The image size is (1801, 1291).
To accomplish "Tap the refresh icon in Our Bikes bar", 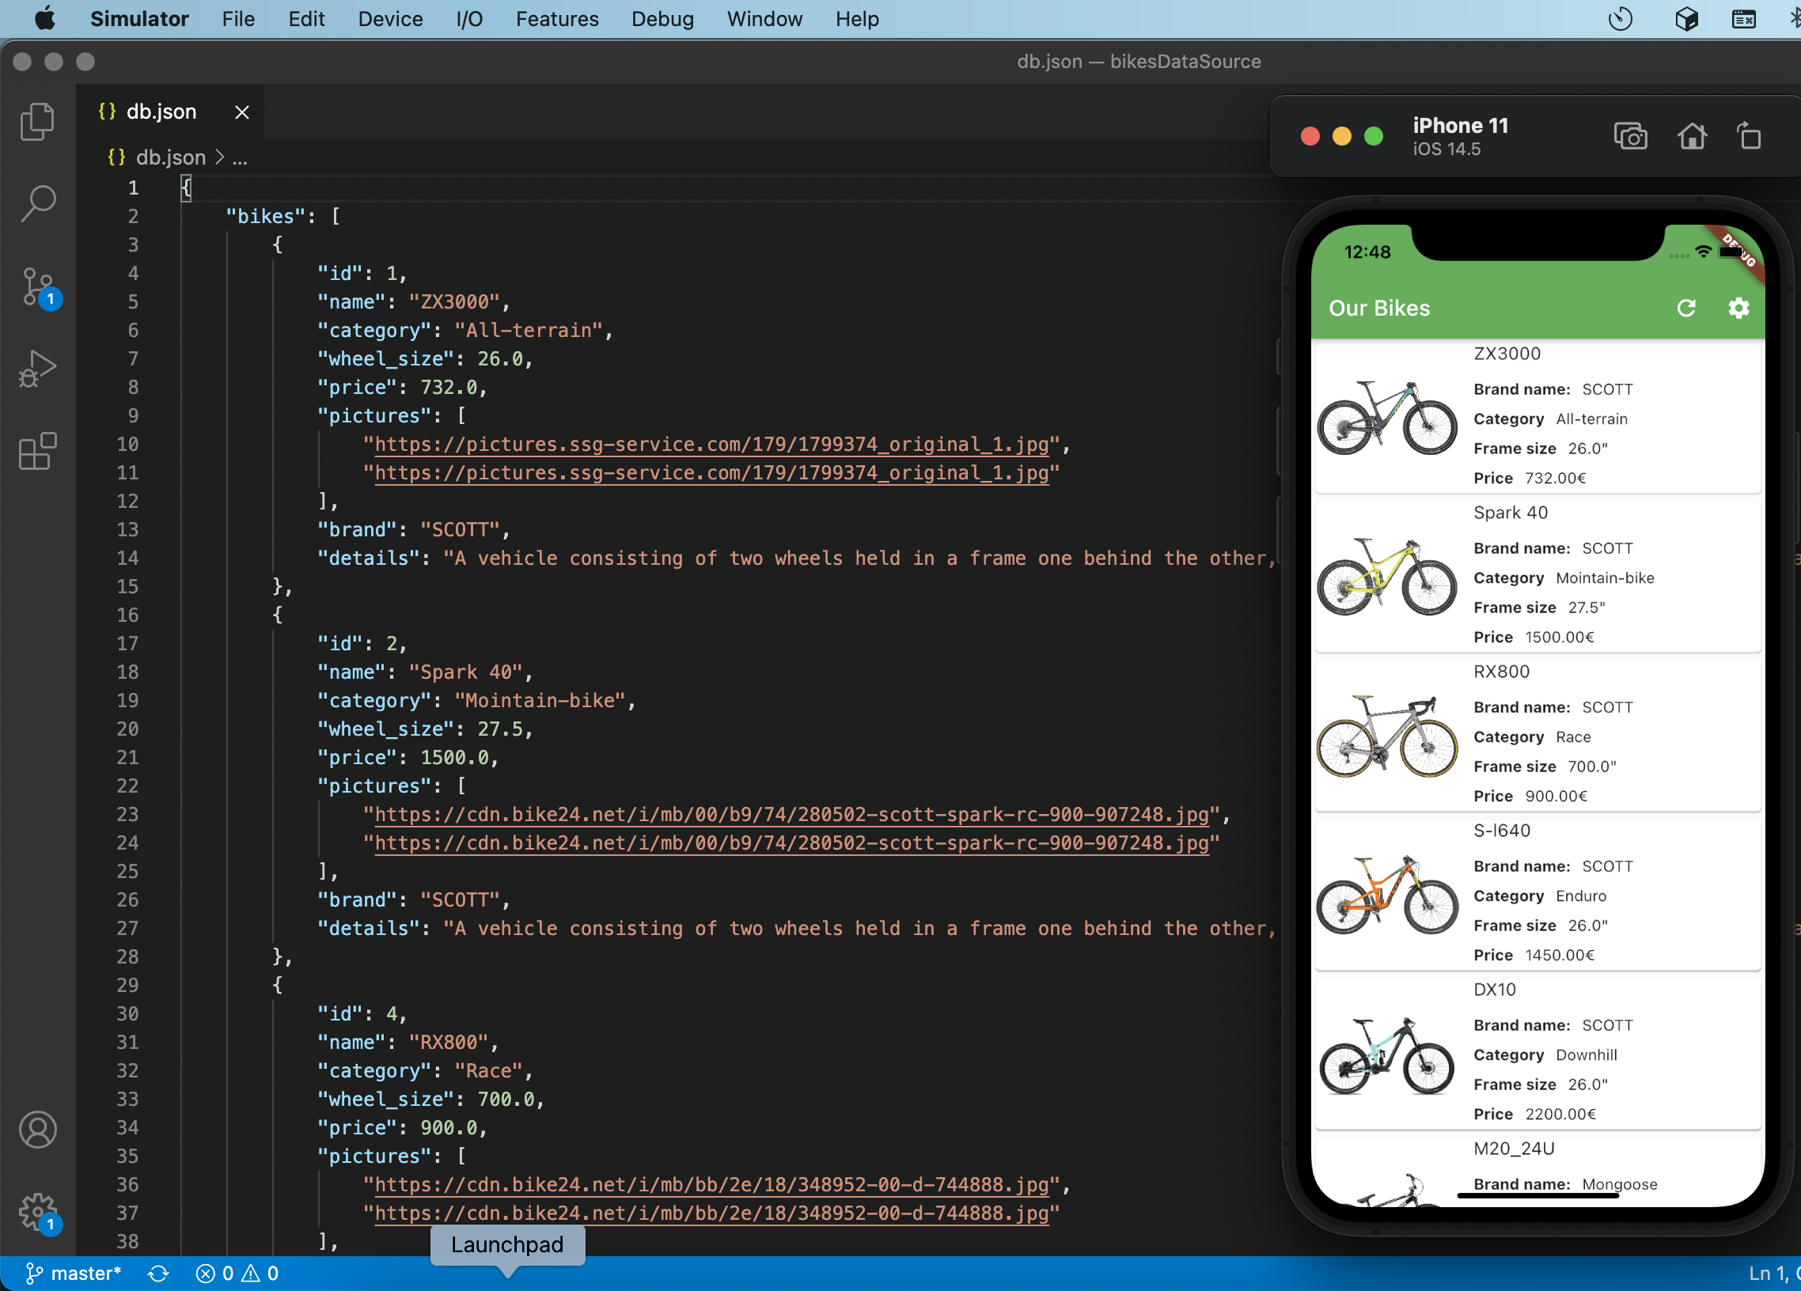I will click(x=1685, y=308).
